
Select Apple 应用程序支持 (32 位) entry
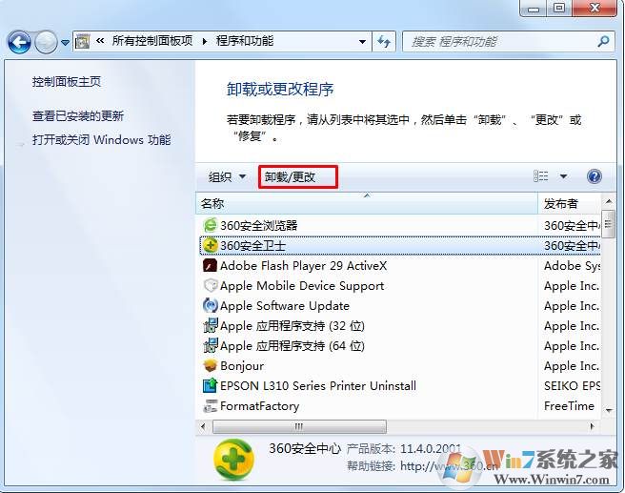[x=292, y=326]
